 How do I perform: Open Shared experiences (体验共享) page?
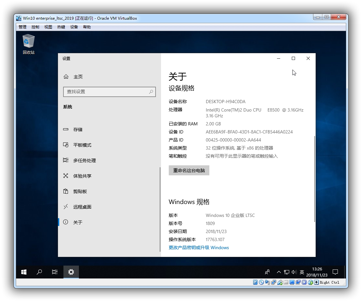pyautogui.click(x=82, y=176)
